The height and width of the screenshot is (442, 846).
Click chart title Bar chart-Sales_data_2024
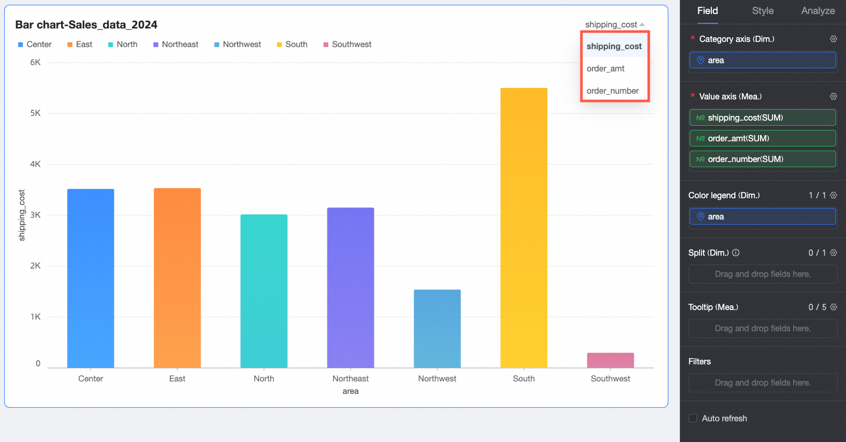pyautogui.click(x=86, y=25)
